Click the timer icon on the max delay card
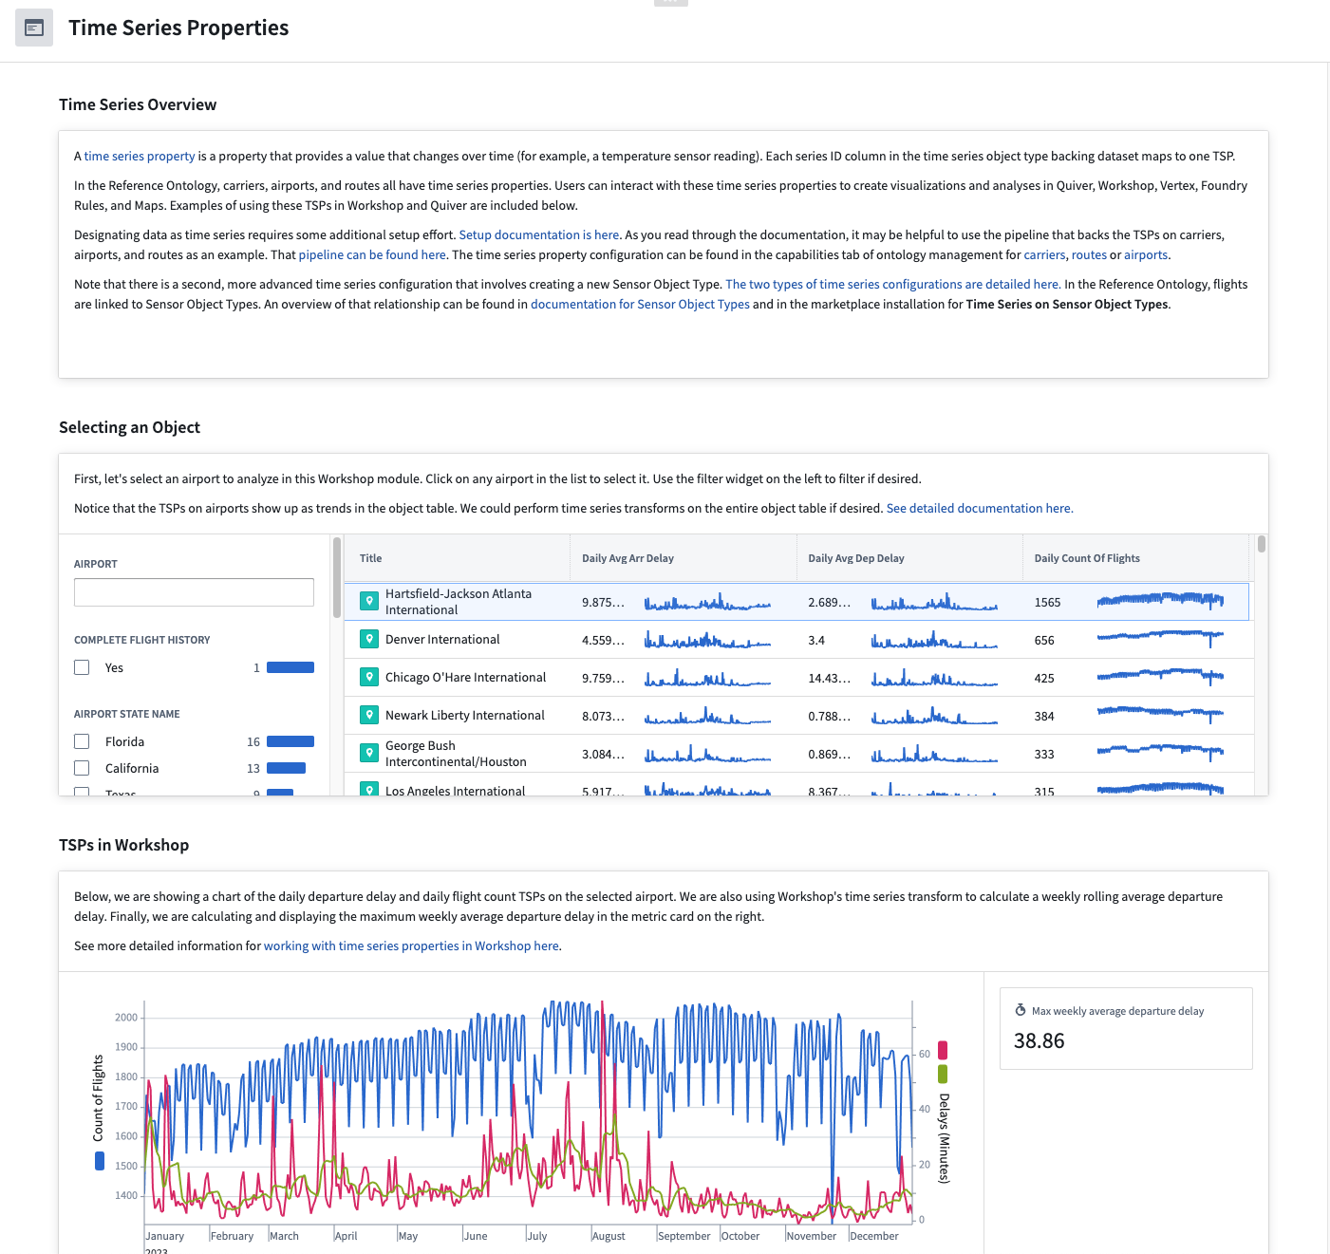 tap(1021, 1010)
